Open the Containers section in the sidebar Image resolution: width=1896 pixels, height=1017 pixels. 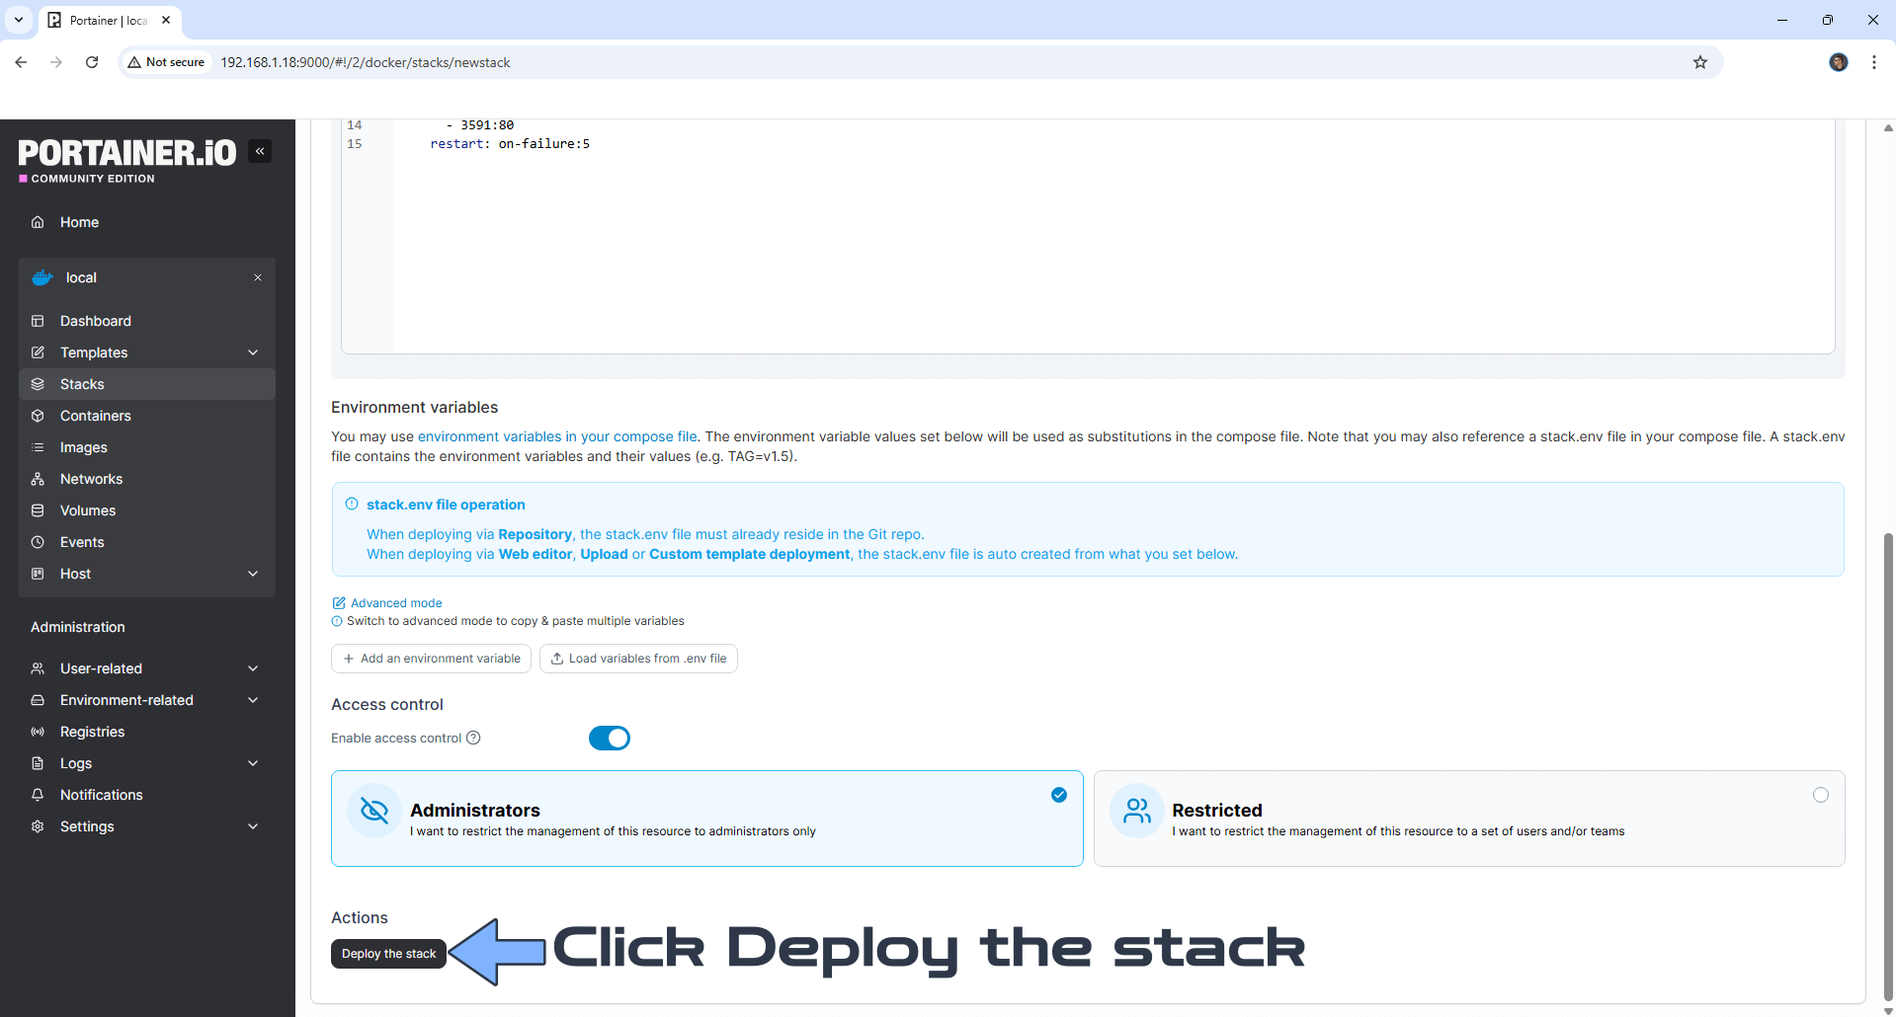[x=95, y=416]
